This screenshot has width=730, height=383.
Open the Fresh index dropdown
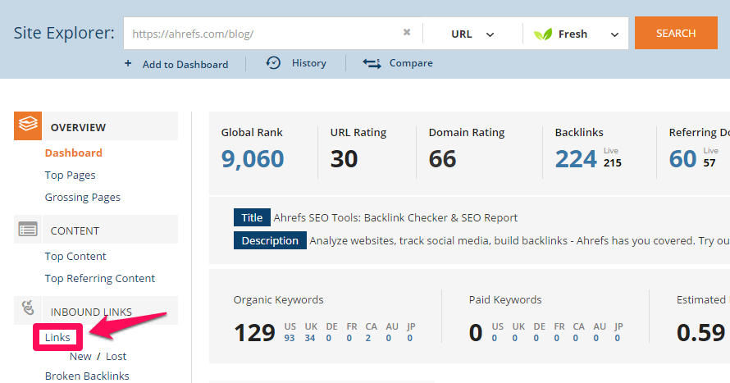[576, 34]
